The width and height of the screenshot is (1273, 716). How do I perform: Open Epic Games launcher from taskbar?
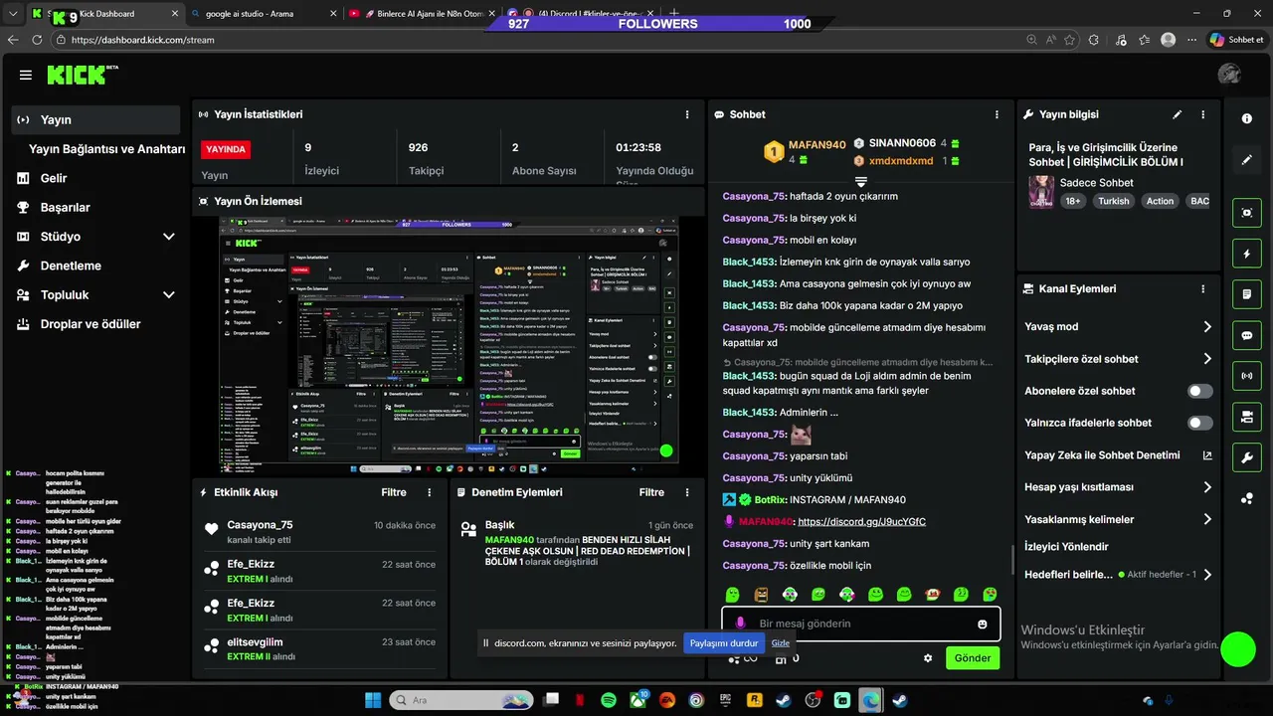pyautogui.click(x=725, y=700)
